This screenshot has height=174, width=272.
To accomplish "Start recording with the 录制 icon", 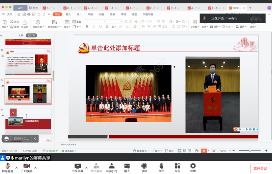I will coord(144,166).
